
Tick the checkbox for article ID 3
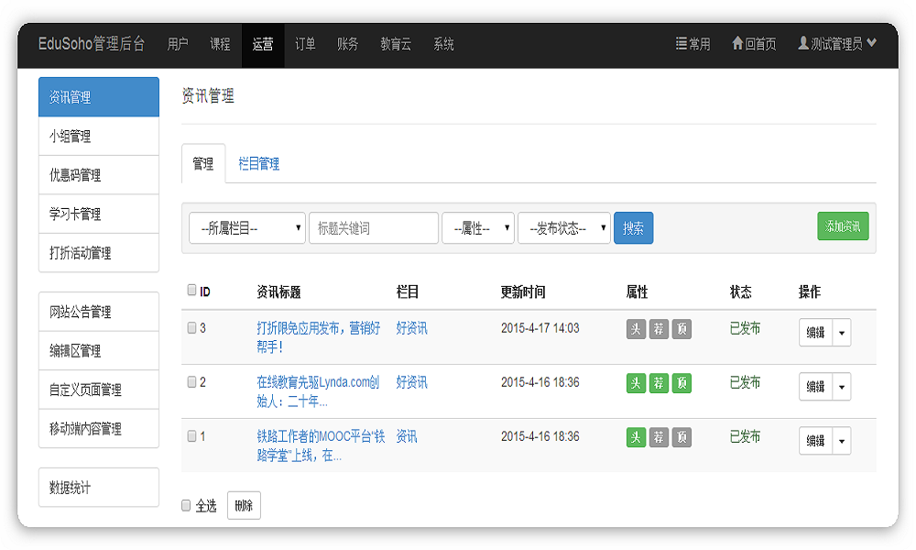192,328
